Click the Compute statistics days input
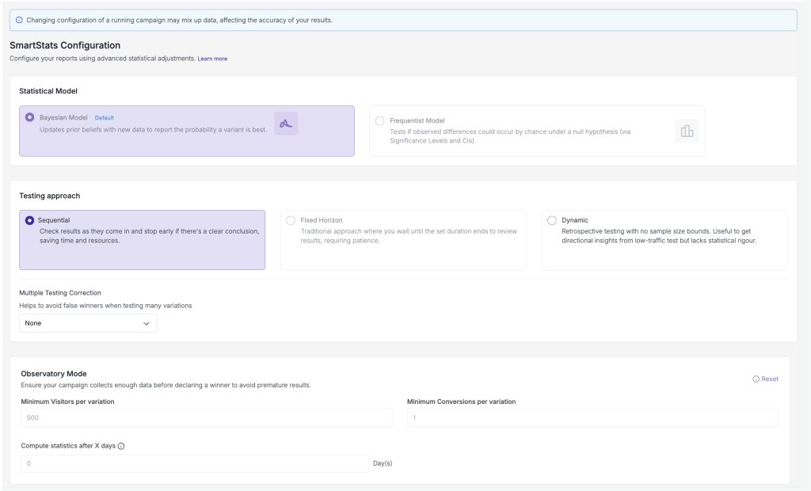 click(195, 463)
